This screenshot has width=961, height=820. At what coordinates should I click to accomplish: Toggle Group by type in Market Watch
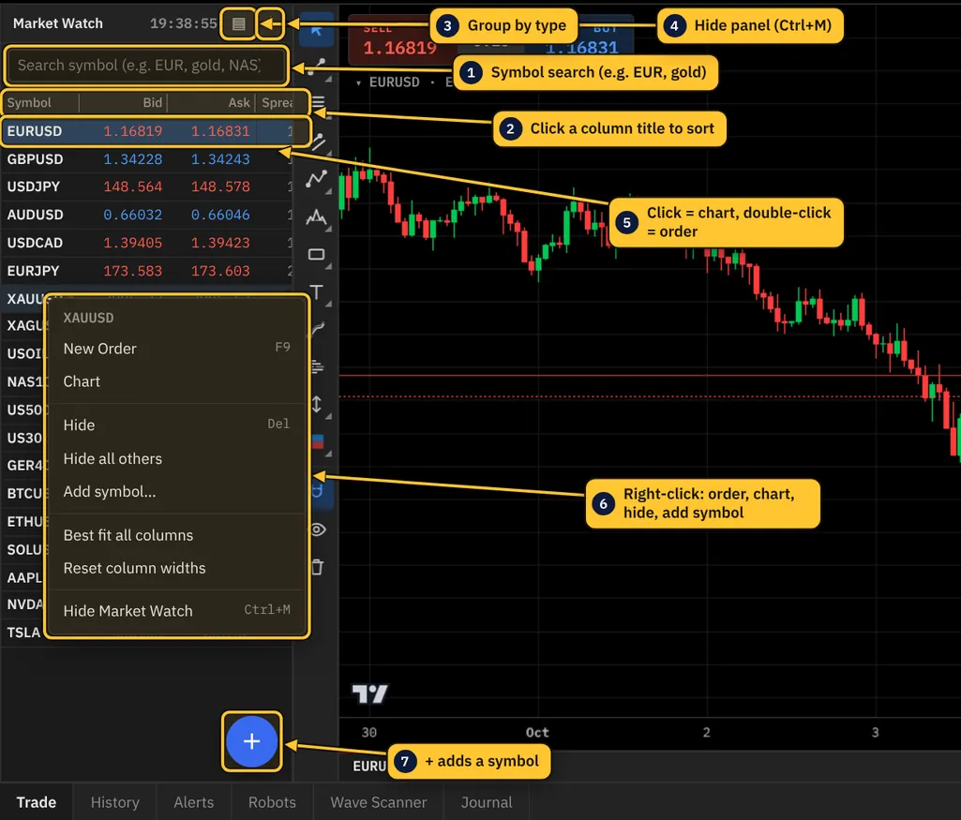pyautogui.click(x=238, y=23)
